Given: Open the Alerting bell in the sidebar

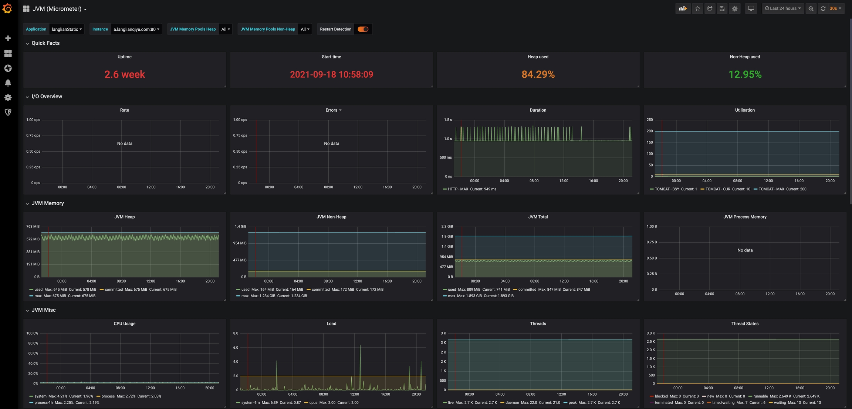Looking at the screenshot, I should 8,83.
